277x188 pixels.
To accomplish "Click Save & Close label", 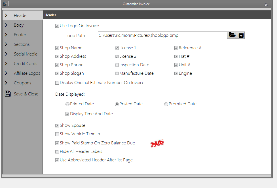I will click(x=26, y=94).
